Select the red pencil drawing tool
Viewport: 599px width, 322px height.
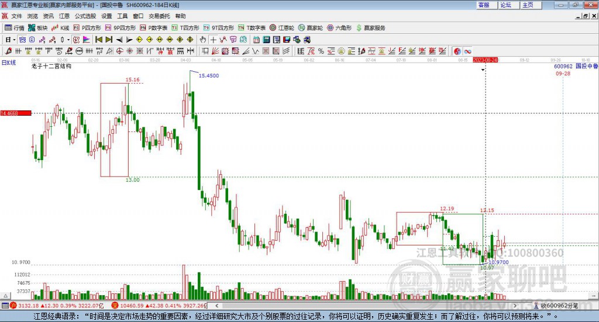8,51
